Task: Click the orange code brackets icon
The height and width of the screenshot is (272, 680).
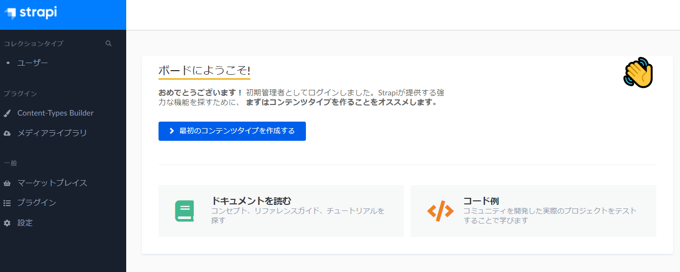Action: (440, 211)
